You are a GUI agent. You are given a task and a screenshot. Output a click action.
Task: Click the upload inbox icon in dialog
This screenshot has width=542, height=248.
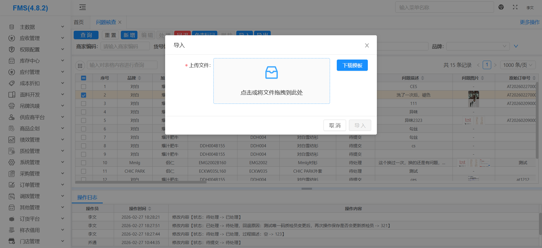coord(271,73)
